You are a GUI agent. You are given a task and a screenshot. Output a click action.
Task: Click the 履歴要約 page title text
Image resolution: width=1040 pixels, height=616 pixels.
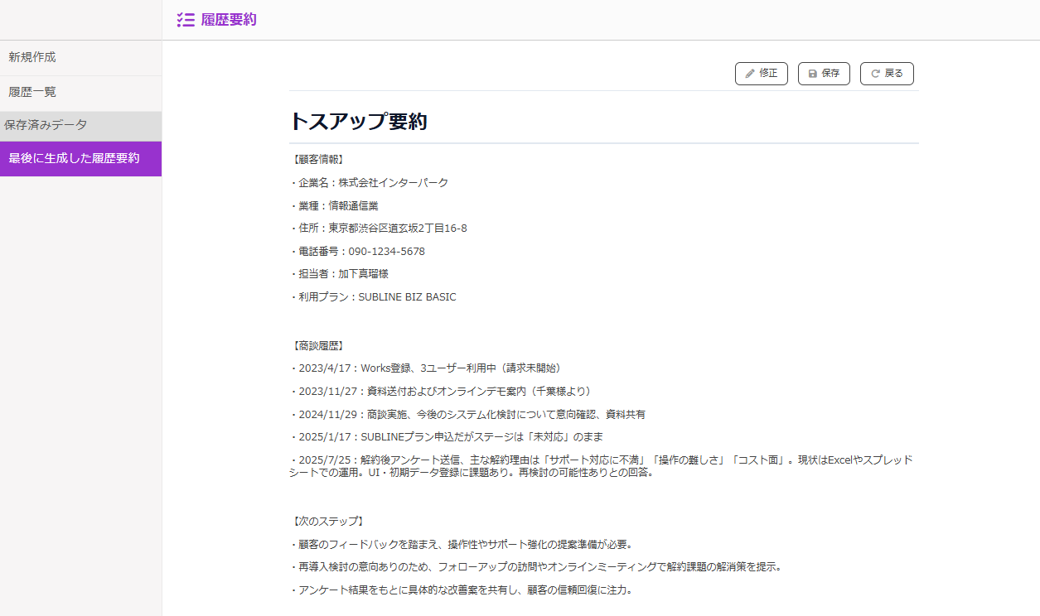pyautogui.click(x=229, y=20)
